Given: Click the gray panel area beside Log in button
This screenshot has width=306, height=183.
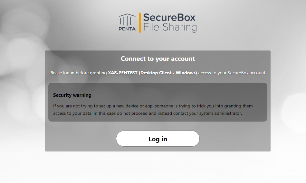Looking at the screenshot, I should point(80,138).
